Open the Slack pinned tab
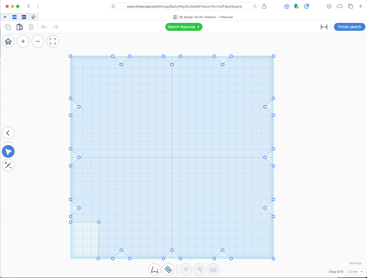 click(x=33, y=17)
